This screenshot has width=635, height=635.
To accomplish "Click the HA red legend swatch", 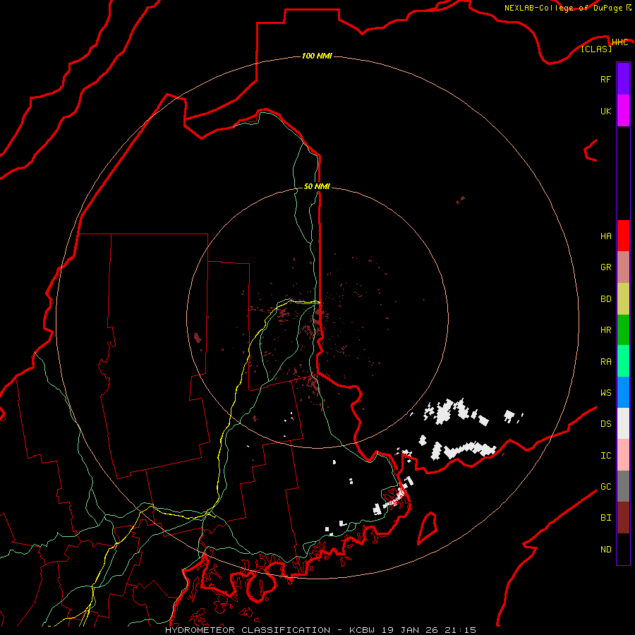I will click(623, 236).
